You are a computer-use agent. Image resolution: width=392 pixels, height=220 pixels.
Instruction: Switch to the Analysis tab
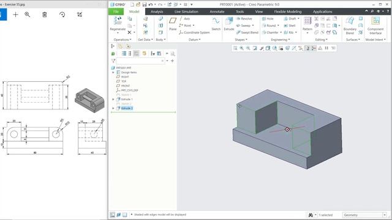pyautogui.click(x=157, y=12)
